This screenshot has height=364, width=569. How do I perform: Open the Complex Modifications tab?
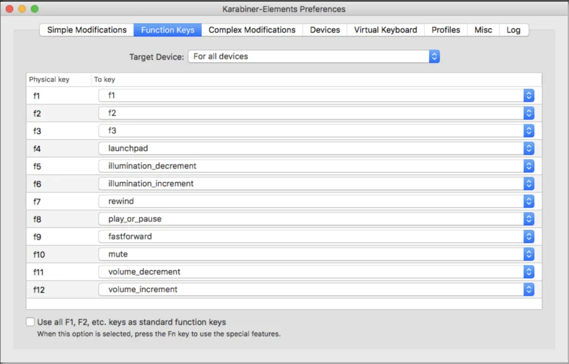pos(252,30)
